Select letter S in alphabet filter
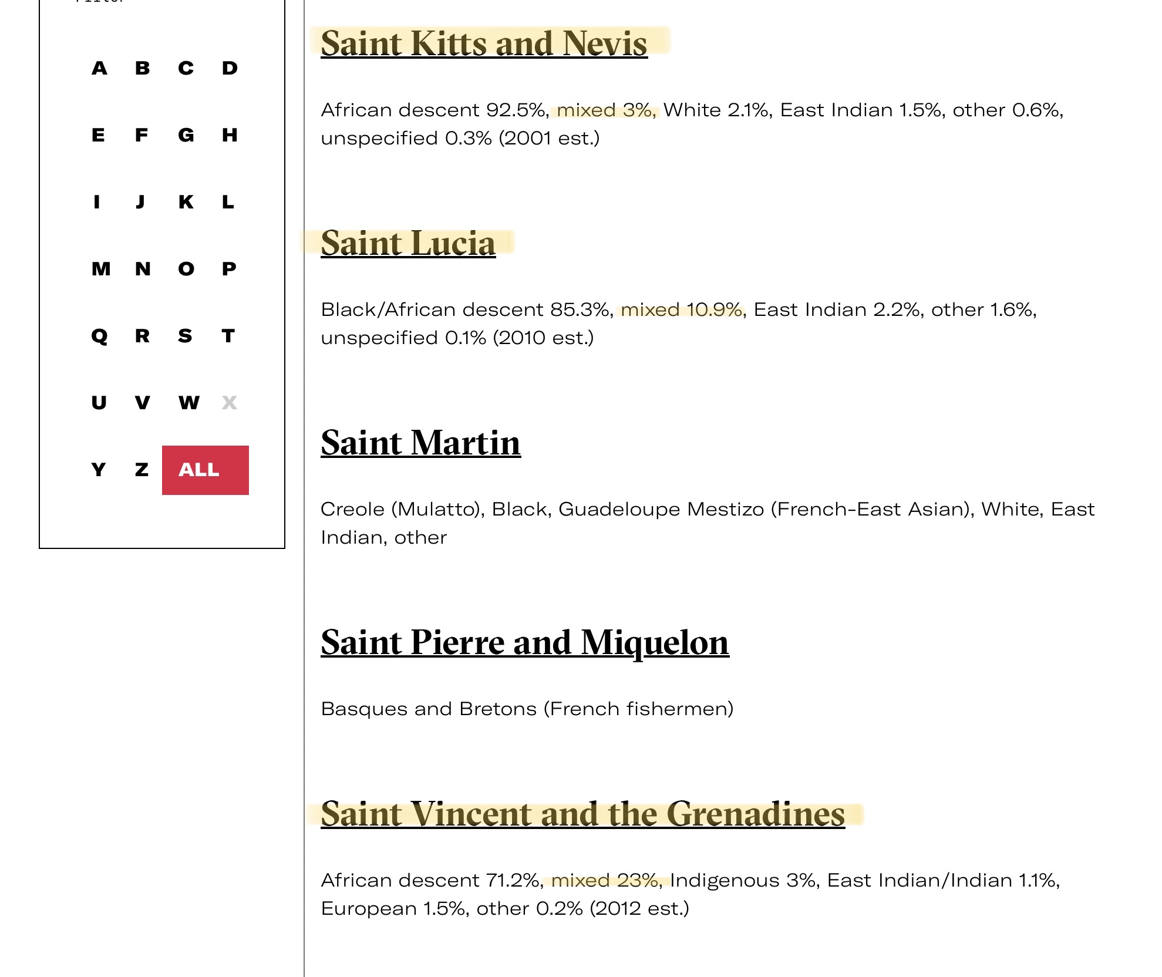 point(185,336)
